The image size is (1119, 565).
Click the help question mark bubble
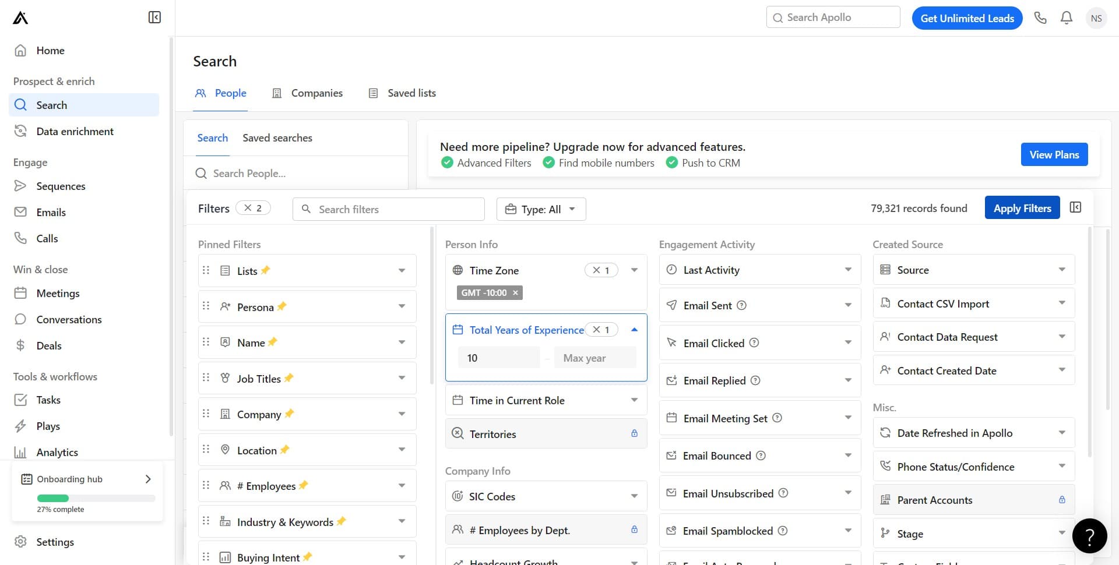[x=1089, y=536]
